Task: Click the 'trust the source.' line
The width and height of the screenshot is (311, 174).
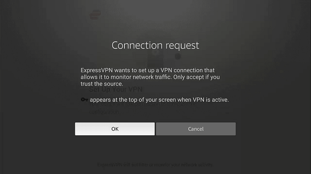Action: 102,83
